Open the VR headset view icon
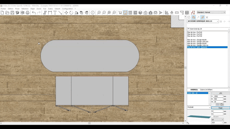 tap(155, 13)
